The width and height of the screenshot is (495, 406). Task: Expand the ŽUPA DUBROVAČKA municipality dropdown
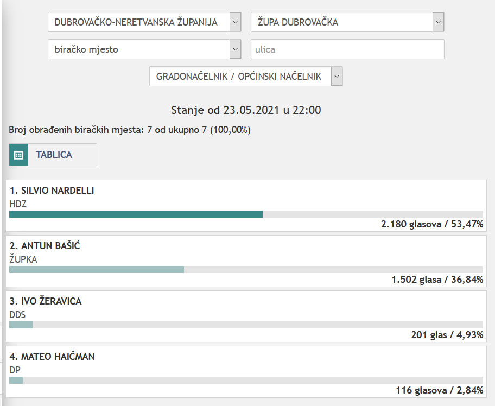341,22
